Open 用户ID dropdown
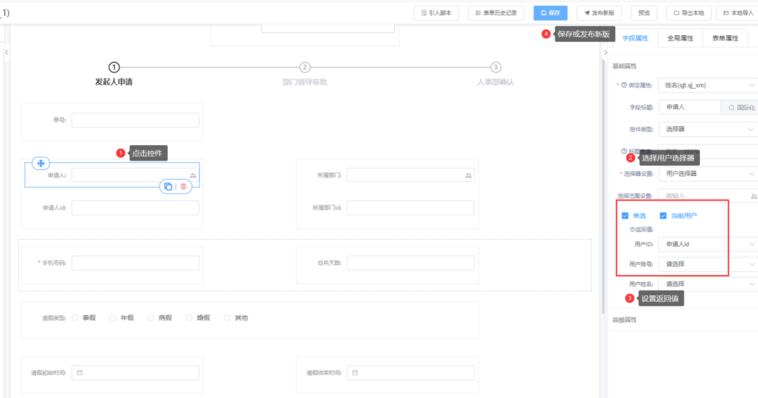 (x=708, y=244)
